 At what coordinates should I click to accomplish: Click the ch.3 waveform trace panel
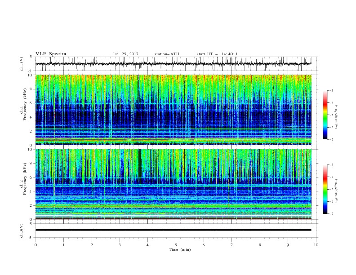[177, 231]
